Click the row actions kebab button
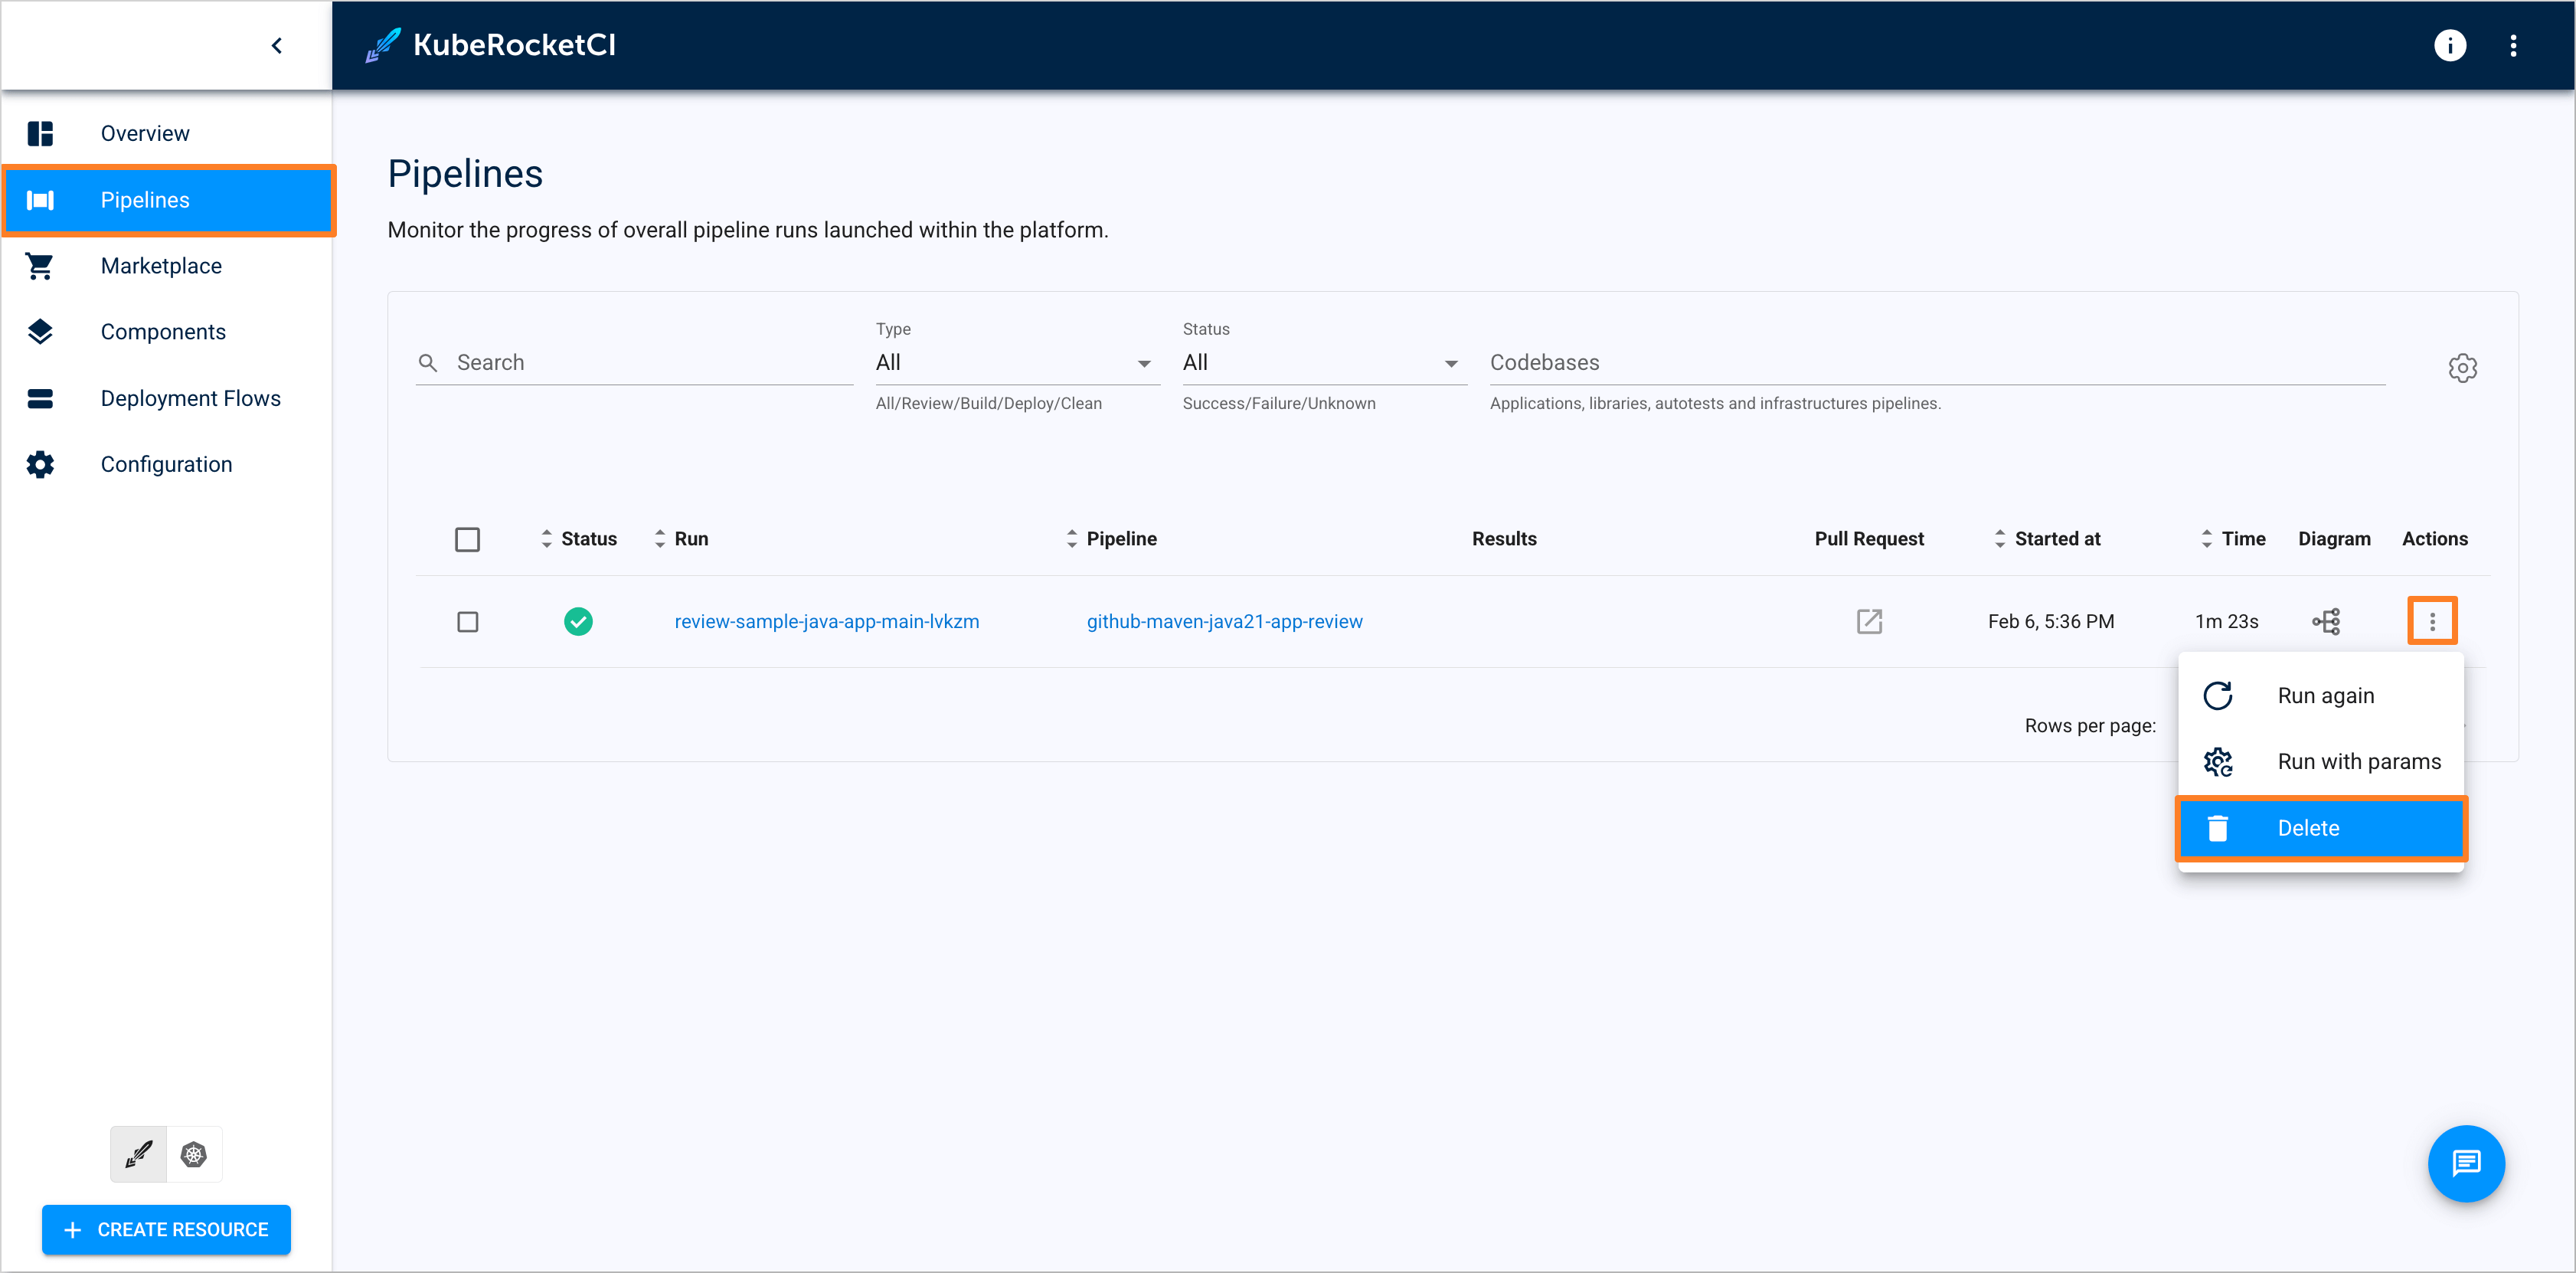This screenshot has width=2576, height=1273. (x=2432, y=621)
